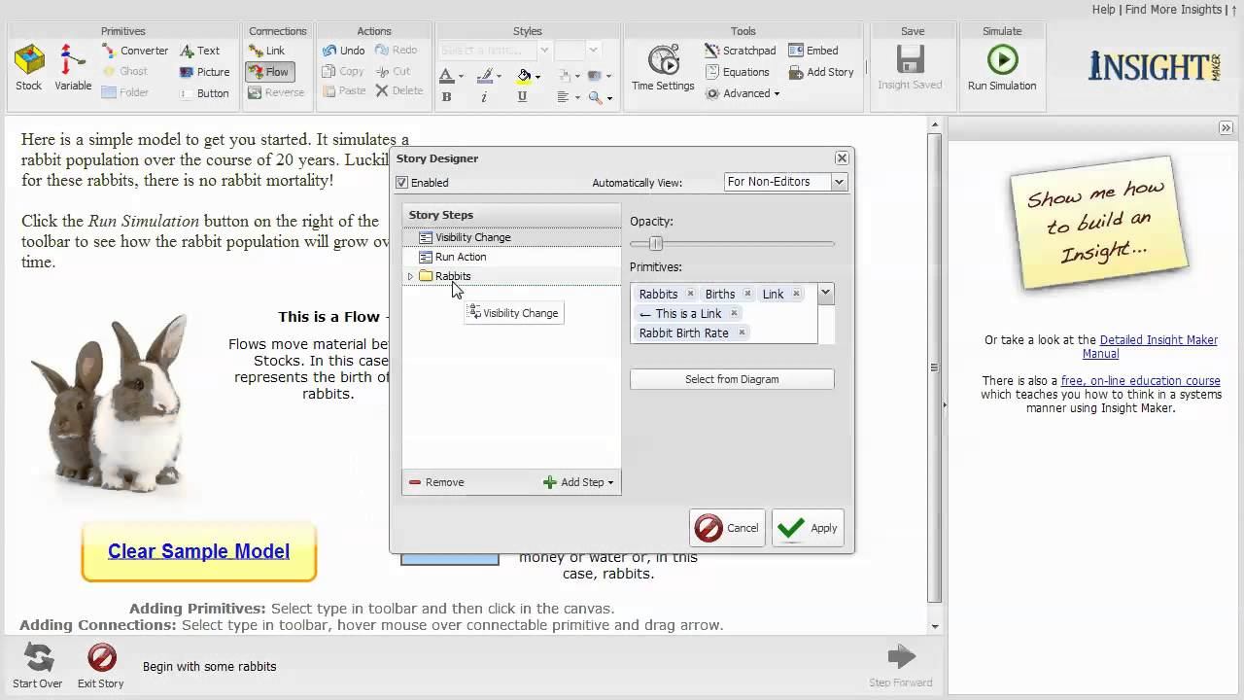Image resolution: width=1244 pixels, height=700 pixels.
Task: Toggle the Enabled checkbox in Story Designer
Action: tap(402, 183)
